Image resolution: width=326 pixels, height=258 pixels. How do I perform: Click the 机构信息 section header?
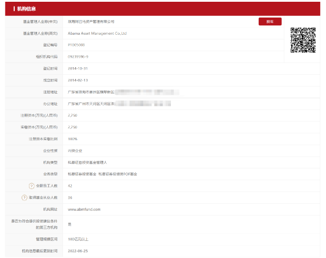pos(27,9)
